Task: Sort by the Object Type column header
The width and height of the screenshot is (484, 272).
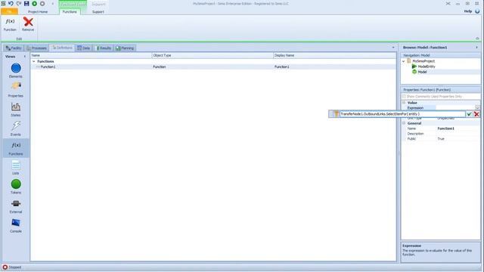Action: [x=213, y=55]
